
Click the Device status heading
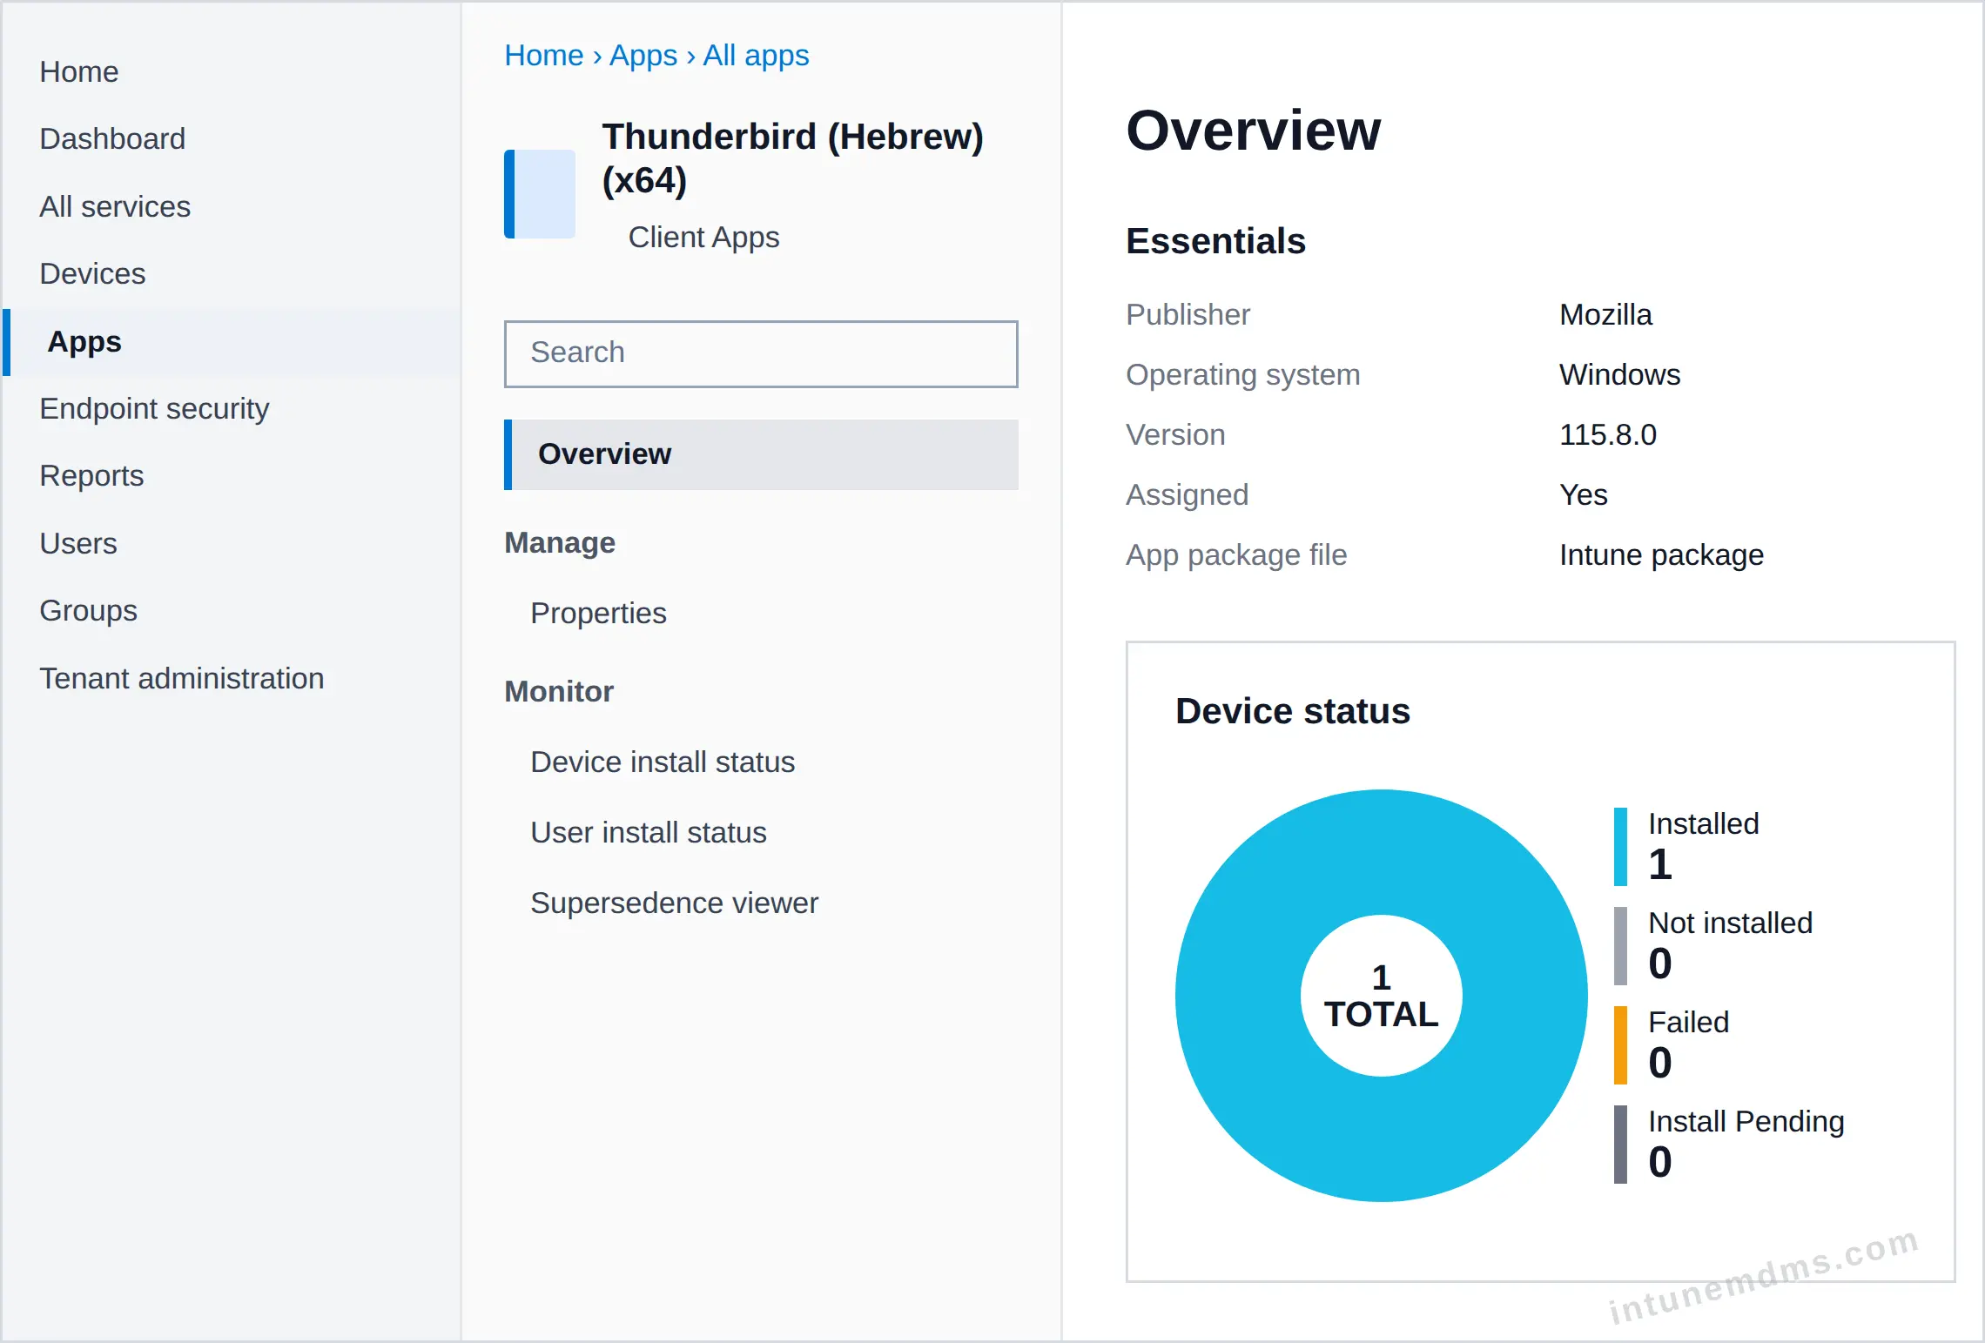click(x=1293, y=711)
